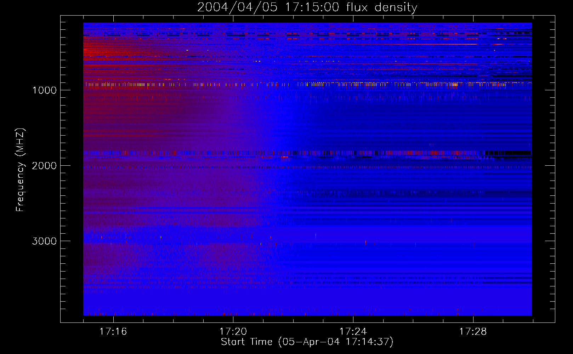Click the 'Frequency (MHZ)' axis label
Viewport: 573px width, 354px height.
point(20,170)
